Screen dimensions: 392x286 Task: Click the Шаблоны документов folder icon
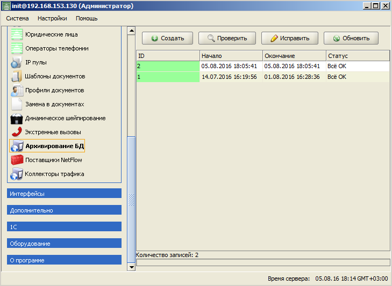click(x=17, y=76)
